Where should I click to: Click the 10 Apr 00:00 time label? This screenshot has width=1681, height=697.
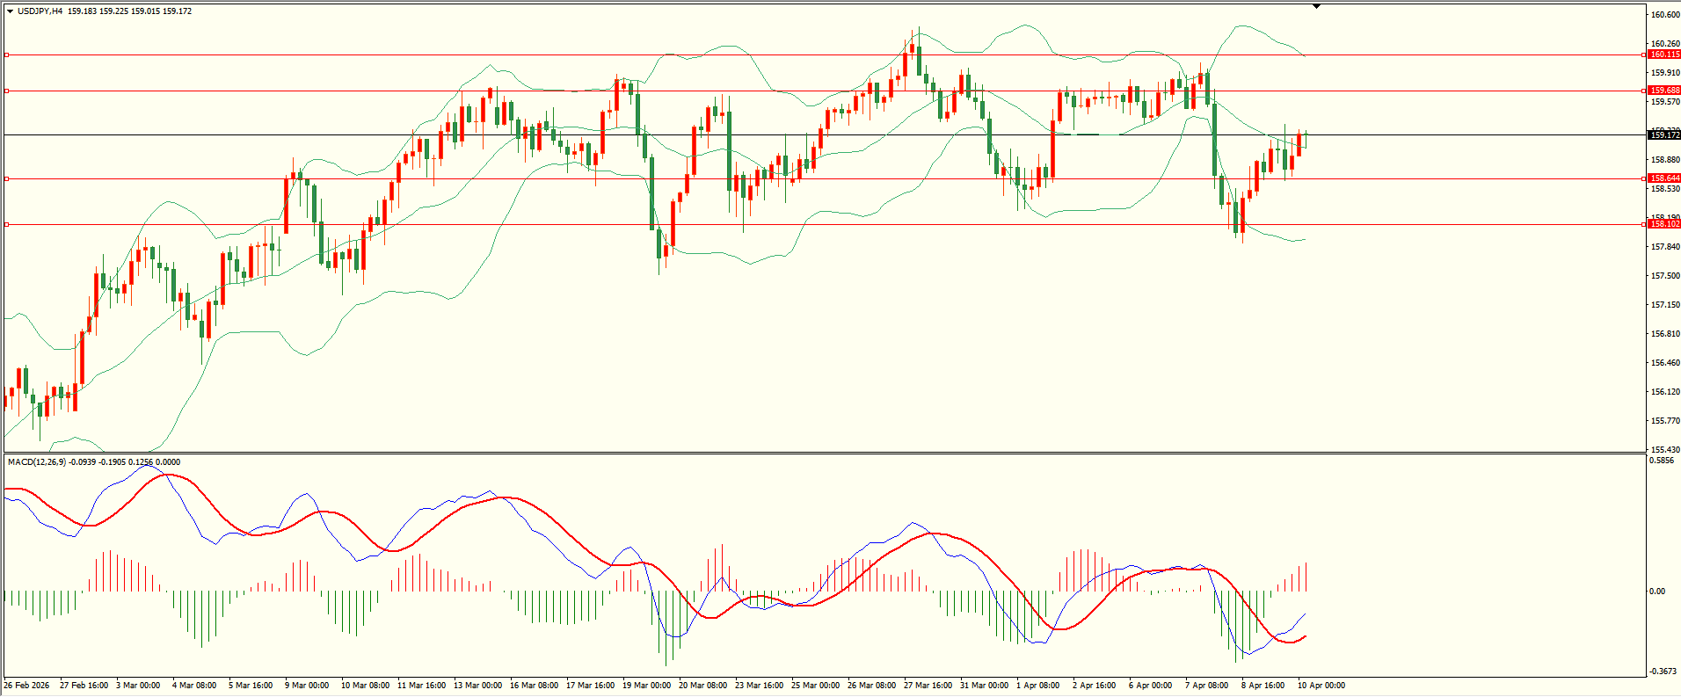pyautogui.click(x=1321, y=685)
